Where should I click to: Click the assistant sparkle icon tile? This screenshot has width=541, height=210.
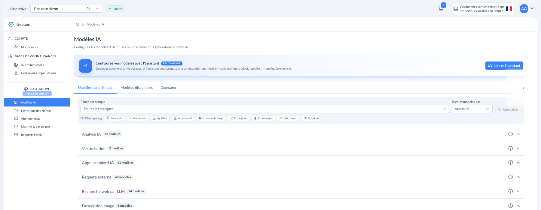click(85, 66)
